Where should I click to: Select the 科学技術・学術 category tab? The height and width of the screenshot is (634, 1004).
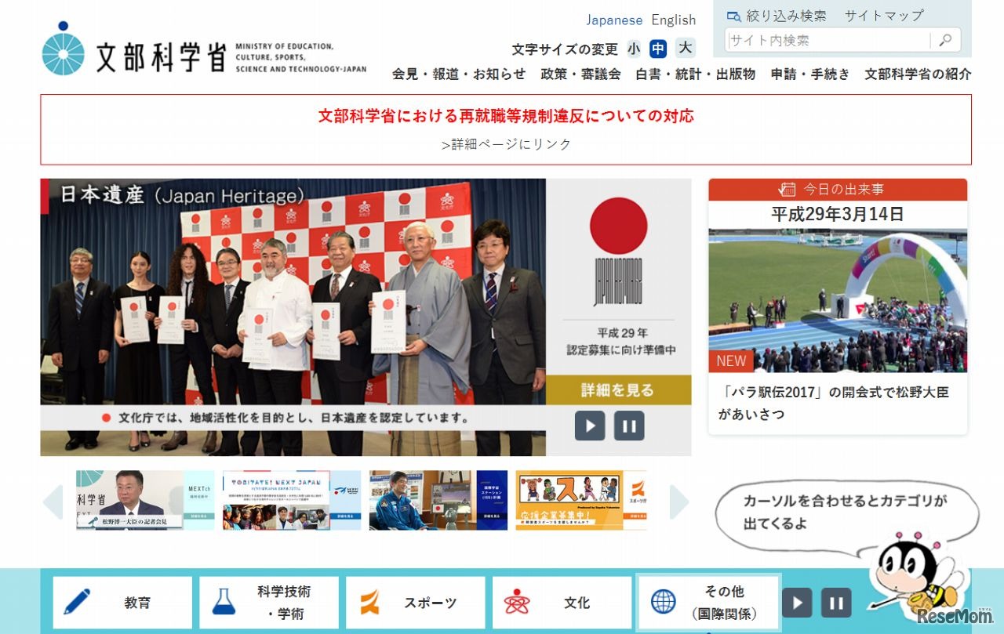(x=269, y=603)
